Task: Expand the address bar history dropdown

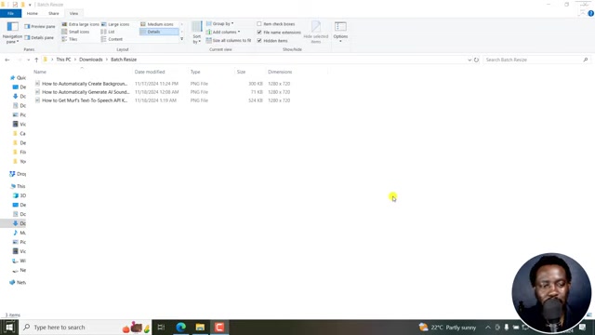Action: point(469,60)
